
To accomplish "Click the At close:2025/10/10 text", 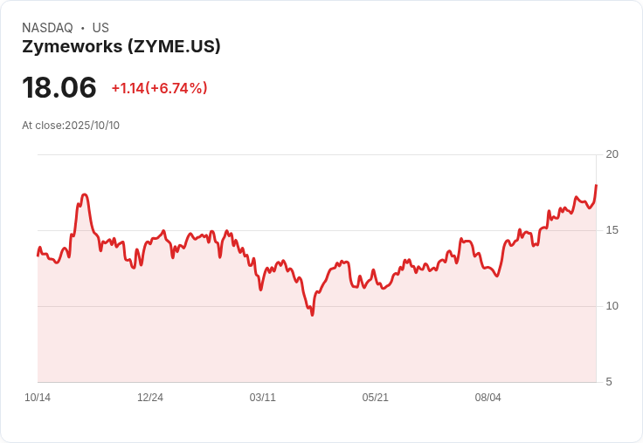I will click(71, 126).
